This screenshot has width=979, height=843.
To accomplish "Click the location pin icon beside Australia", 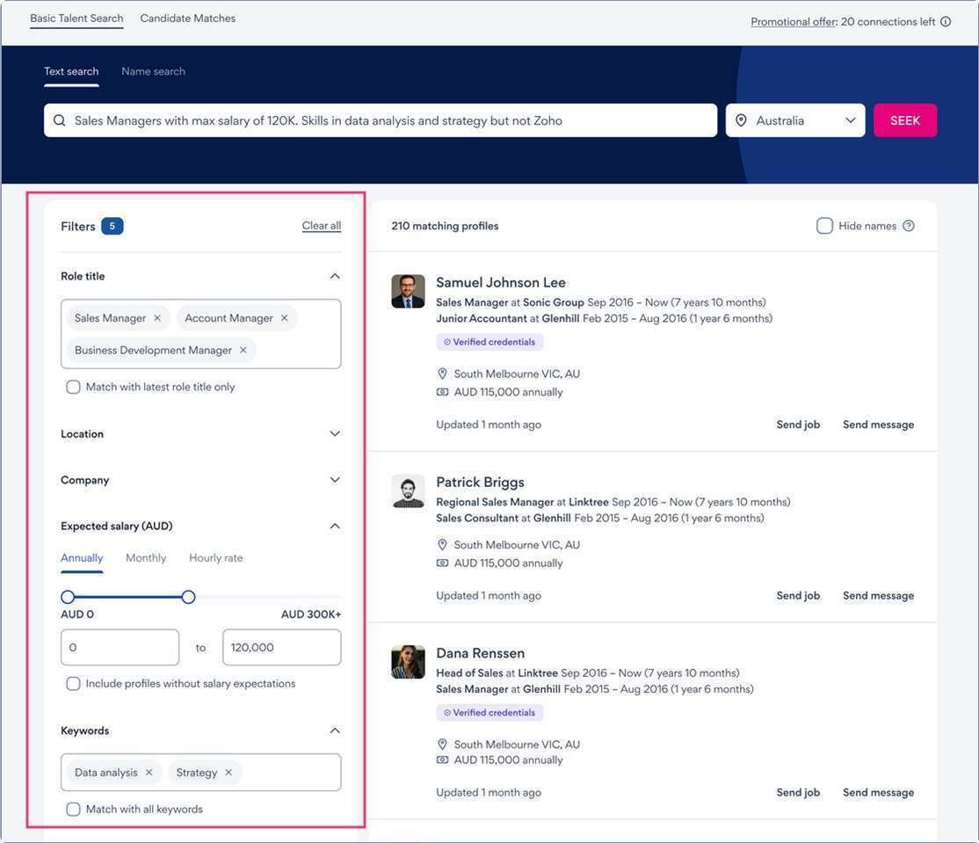I will click(x=741, y=120).
